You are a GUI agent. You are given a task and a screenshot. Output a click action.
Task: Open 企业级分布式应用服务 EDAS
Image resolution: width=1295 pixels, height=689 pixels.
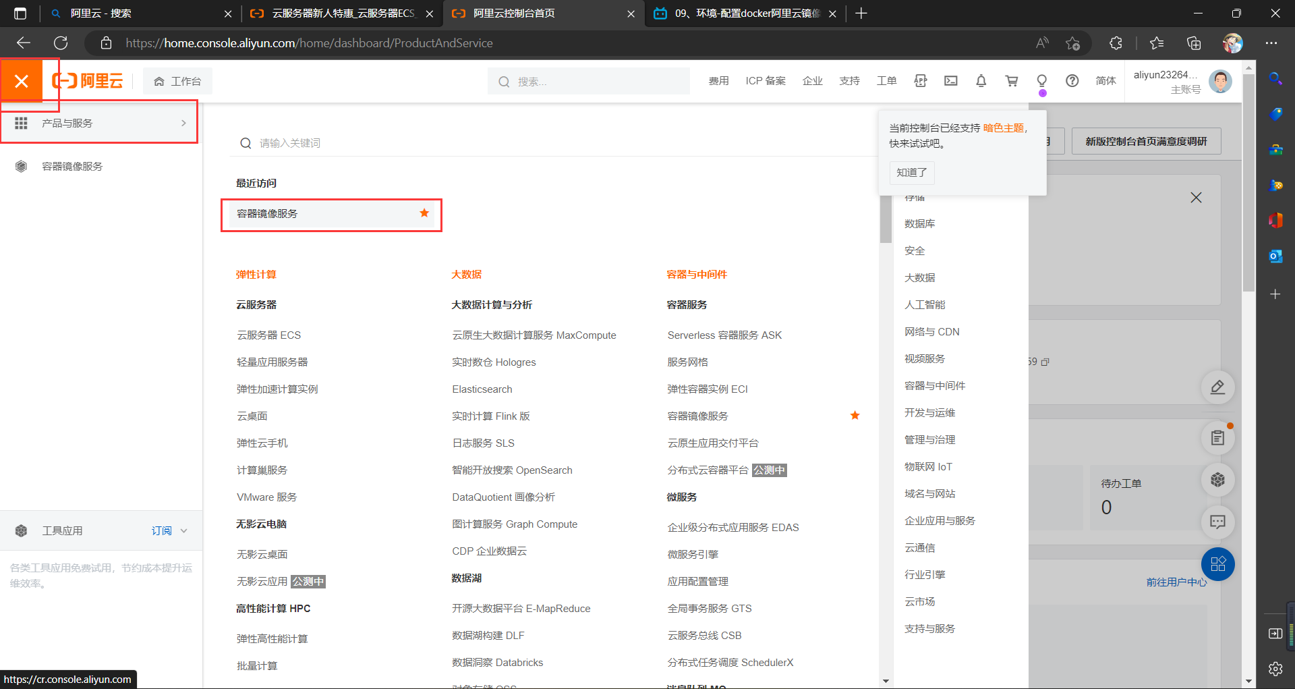733,528
